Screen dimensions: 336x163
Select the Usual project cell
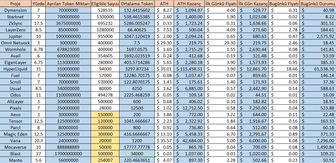point(16,88)
